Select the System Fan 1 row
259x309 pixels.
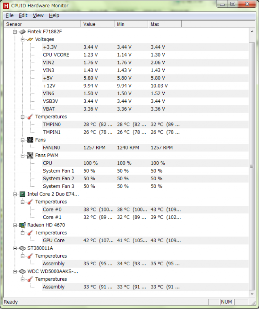(145, 171)
